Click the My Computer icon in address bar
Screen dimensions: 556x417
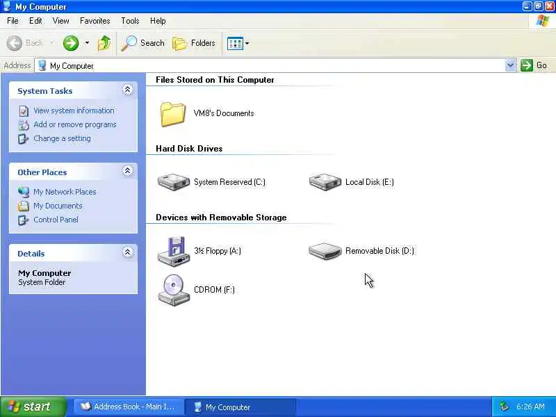tap(42, 65)
